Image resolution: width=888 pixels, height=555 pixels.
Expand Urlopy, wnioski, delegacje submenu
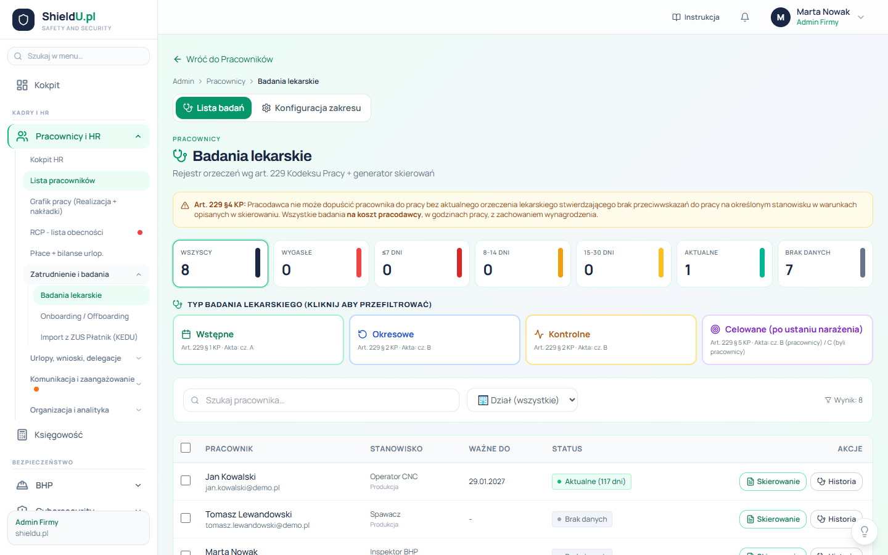pyautogui.click(x=139, y=358)
